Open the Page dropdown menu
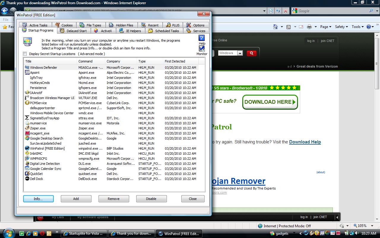This screenshot has height=238, width=380. pyautogui.click(x=326, y=27)
